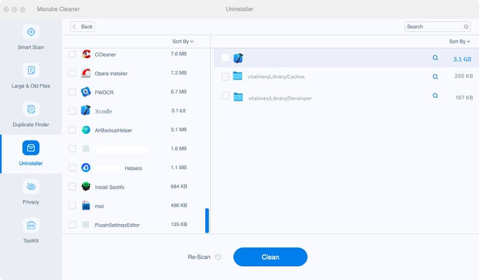Go Back to previous screen

click(x=83, y=27)
